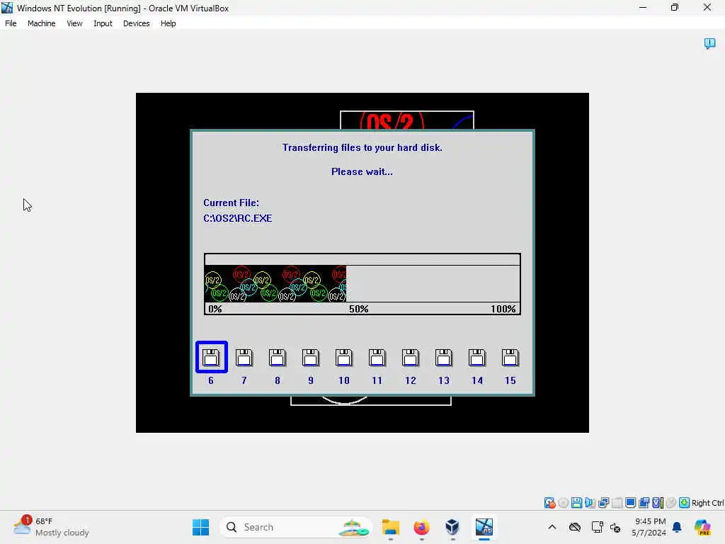The image size is (725, 544).
Task: Click the Right Ctrl host key label
Action: pos(707,503)
